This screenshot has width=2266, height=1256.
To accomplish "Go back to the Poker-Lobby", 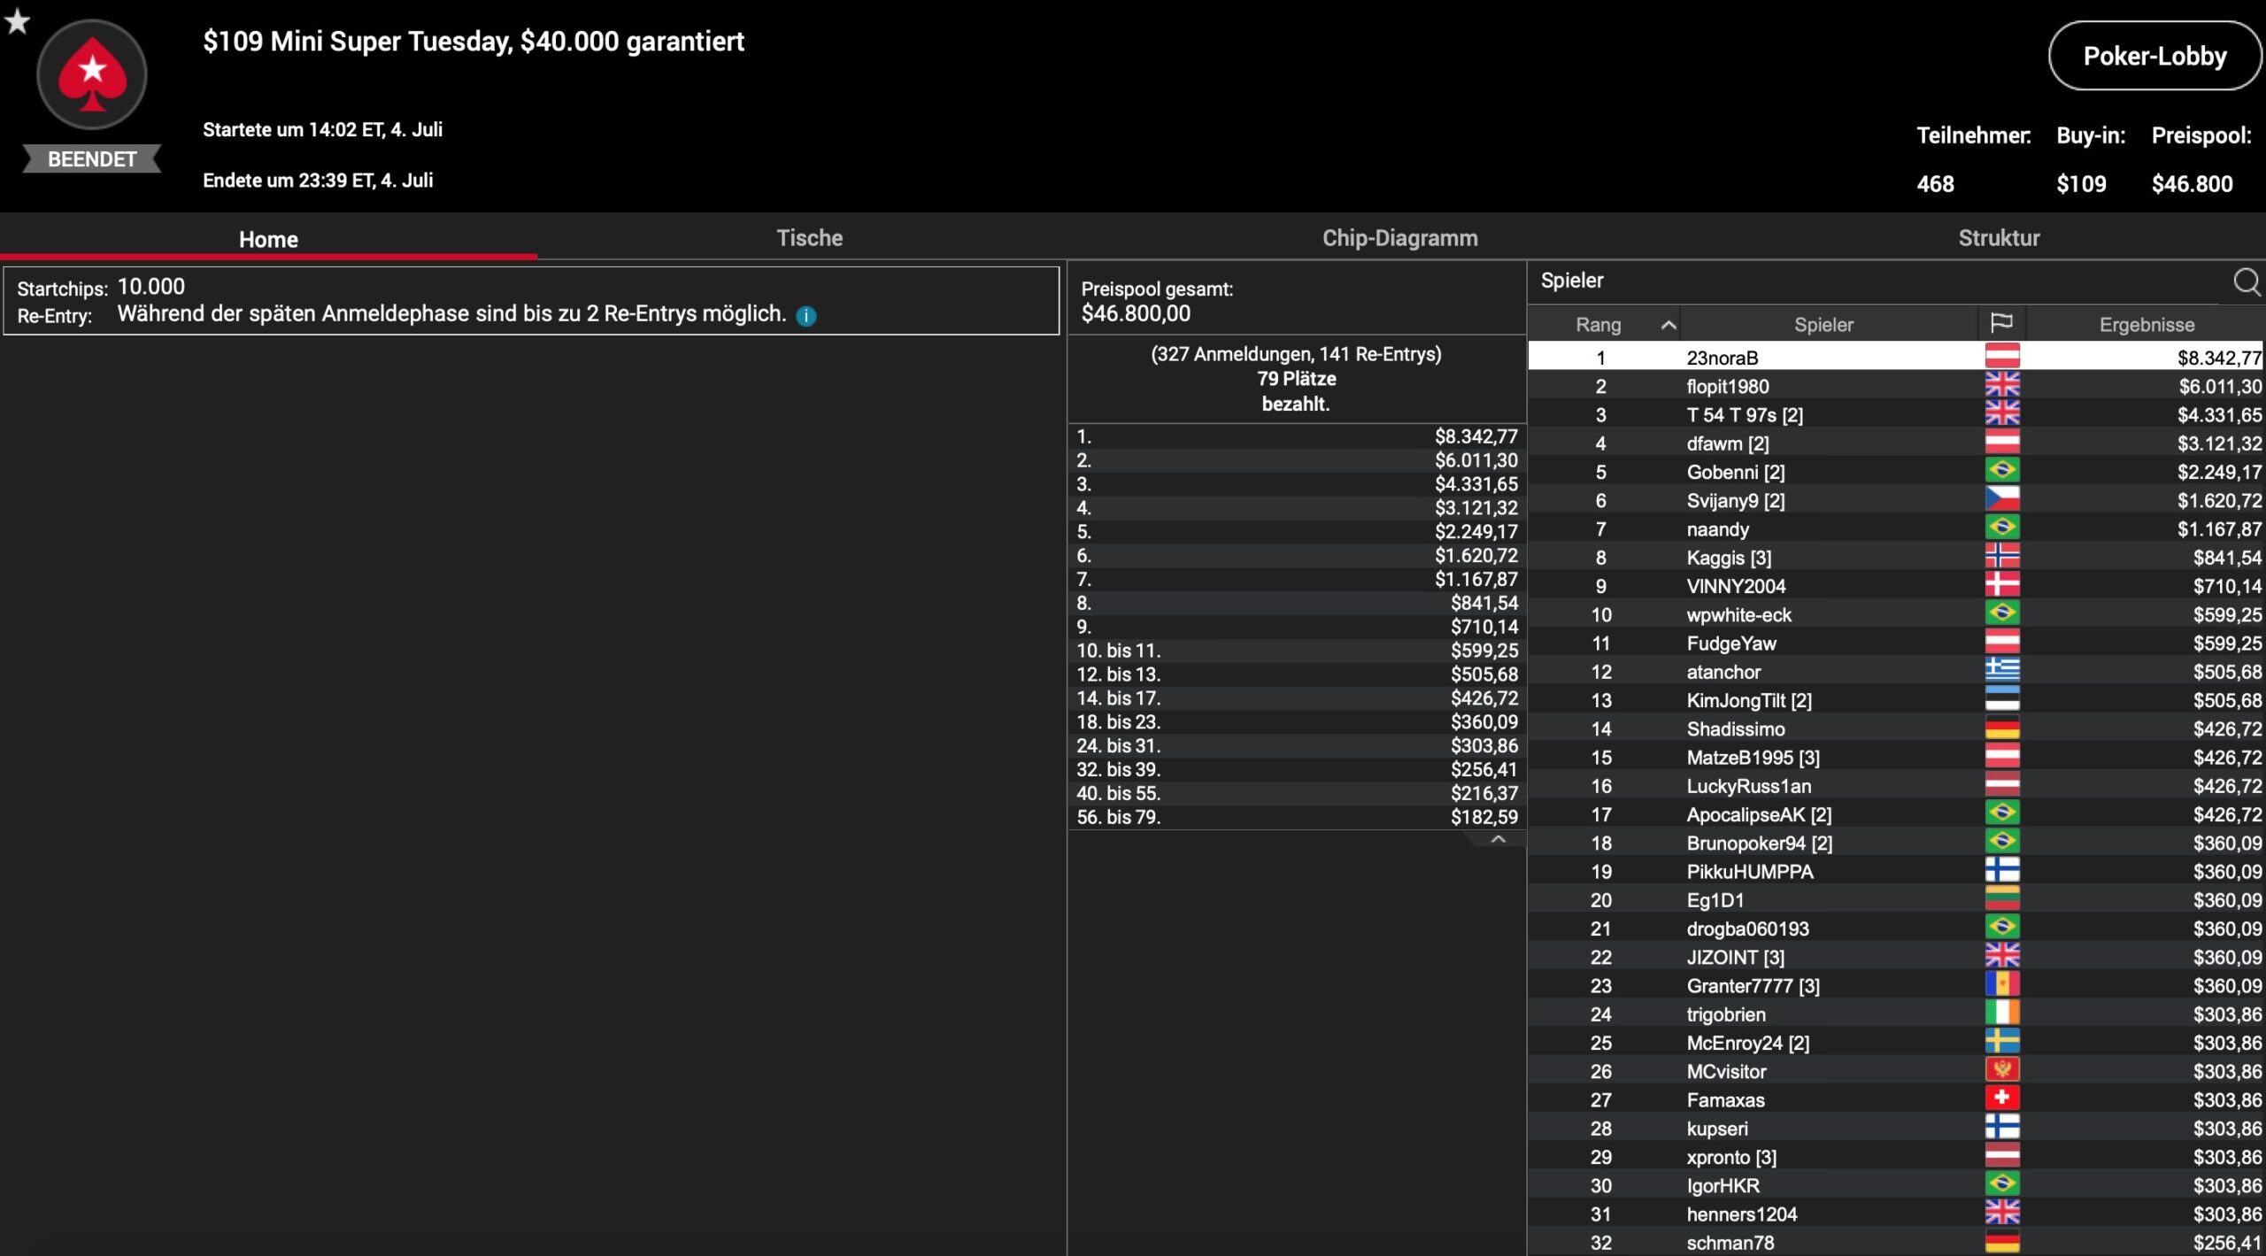I will 2154,57.
